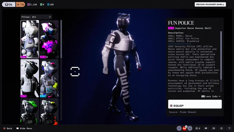This screenshot has height=132, width=234.
Task: Click the left add squad member plus
Action: click(179, 128)
